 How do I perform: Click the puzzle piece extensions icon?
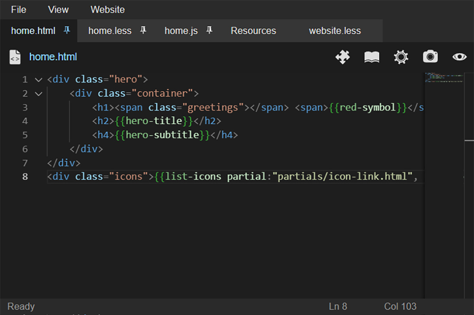[342, 57]
